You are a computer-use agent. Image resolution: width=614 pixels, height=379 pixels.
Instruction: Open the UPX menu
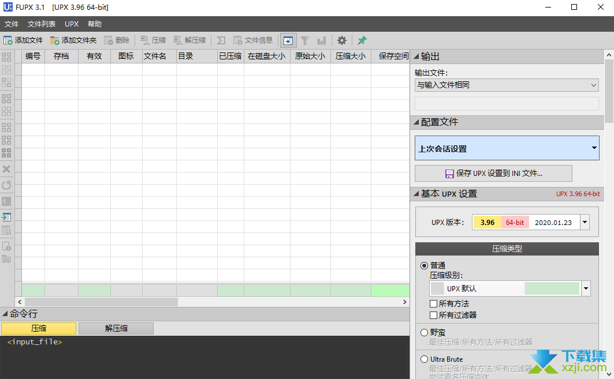(x=72, y=24)
